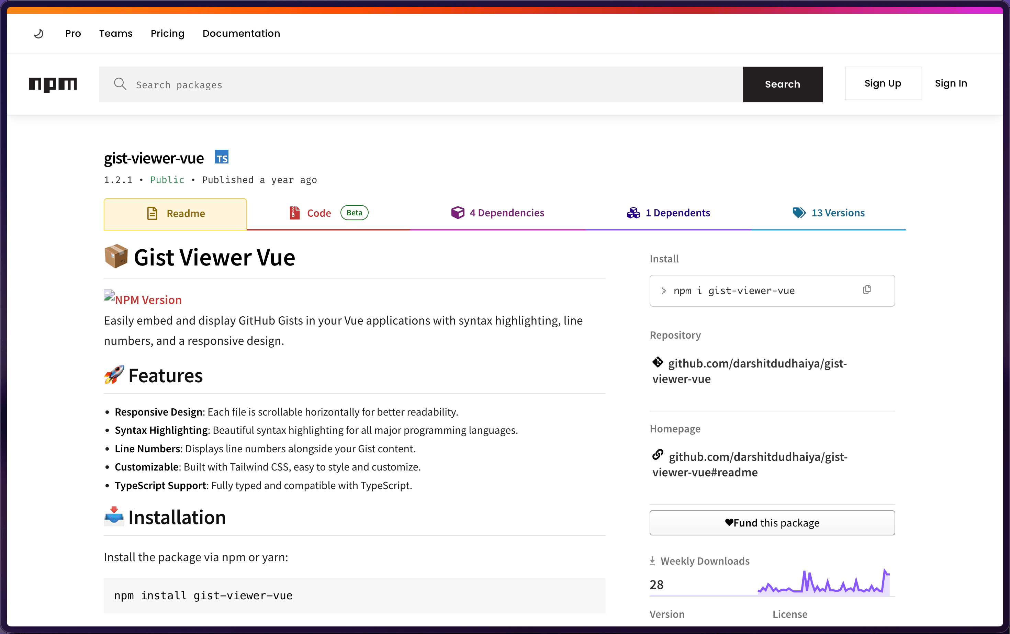Image resolution: width=1010 pixels, height=634 pixels.
Task: Open the Teams nav link
Action: point(116,34)
